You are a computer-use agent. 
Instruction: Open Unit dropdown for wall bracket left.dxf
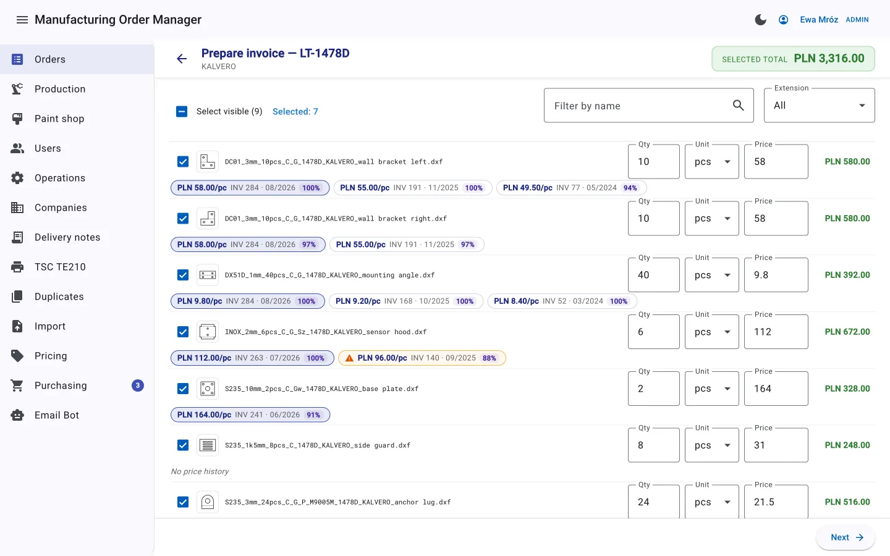click(712, 162)
